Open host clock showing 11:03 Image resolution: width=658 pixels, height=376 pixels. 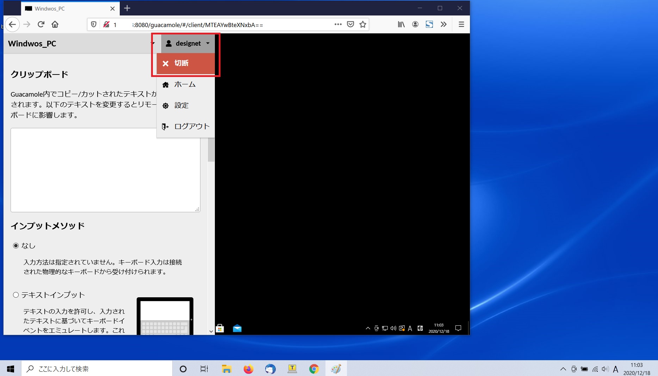coord(637,369)
